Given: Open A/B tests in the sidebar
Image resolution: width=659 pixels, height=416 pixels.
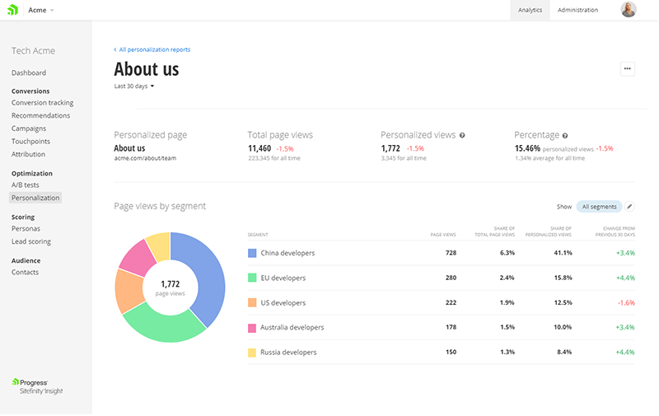Looking at the screenshot, I should pos(25,185).
